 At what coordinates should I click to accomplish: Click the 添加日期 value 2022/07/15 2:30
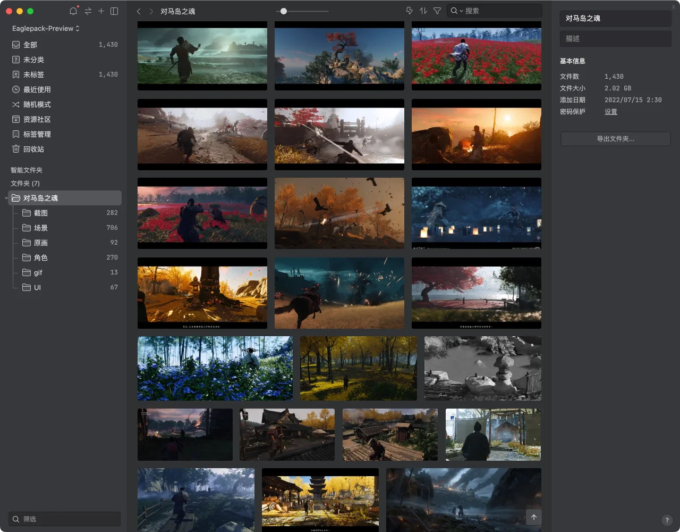pyautogui.click(x=633, y=100)
